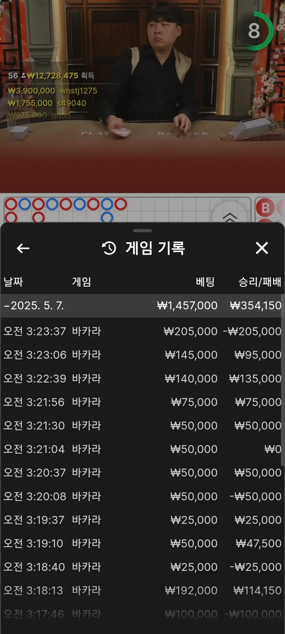Click the red B banker badge
Image resolution: width=285 pixels, height=634 pixels.
click(x=266, y=208)
